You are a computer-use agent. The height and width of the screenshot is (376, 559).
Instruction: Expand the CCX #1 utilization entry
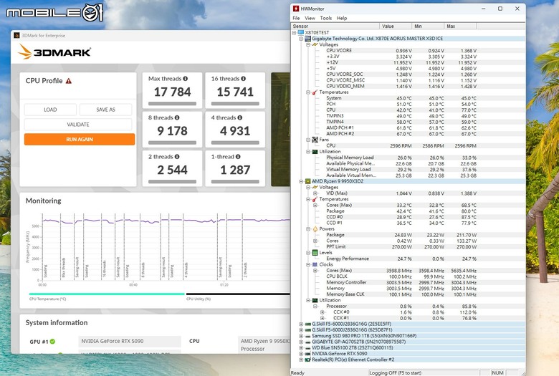(322, 318)
